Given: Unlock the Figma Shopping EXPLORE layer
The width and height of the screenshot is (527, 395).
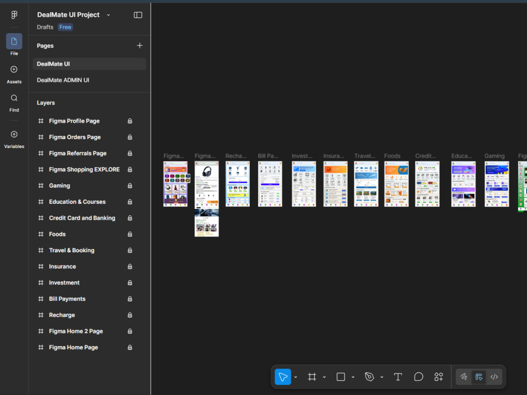Looking at the screenshot, I should coord(130,169).
